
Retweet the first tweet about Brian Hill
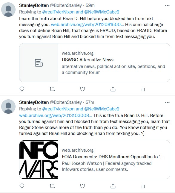pos(52,89)
